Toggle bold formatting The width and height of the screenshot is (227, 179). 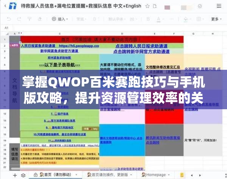point(148,19)
